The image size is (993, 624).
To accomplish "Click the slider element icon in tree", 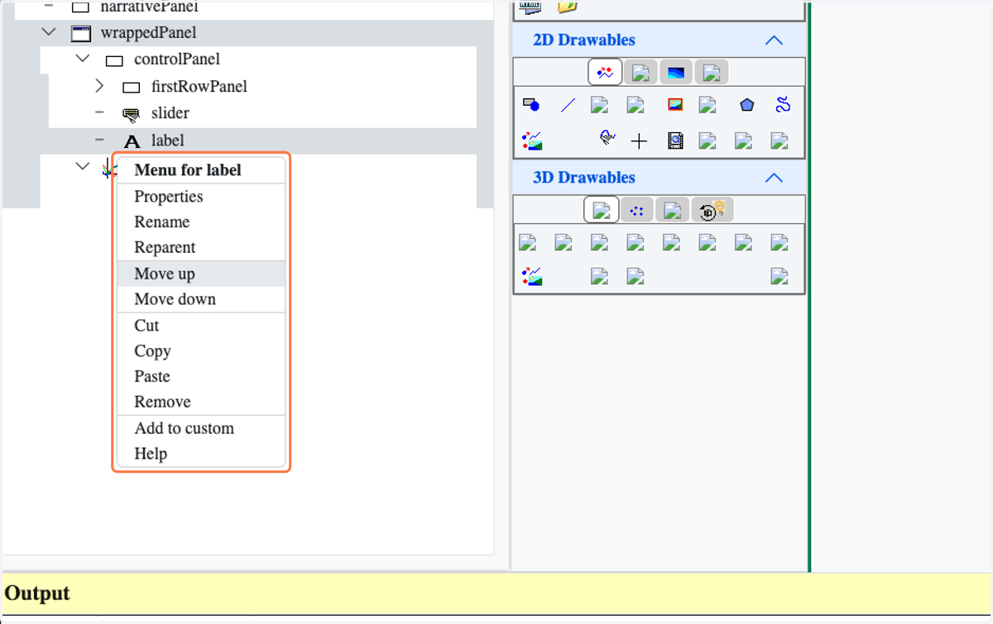I will (131, 114).
